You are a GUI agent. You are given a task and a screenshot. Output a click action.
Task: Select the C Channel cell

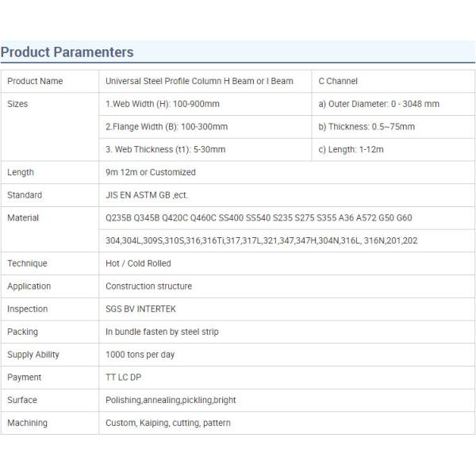click(x=338, y=82)
